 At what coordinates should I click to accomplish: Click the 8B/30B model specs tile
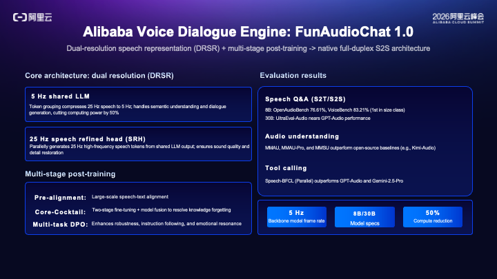click(365, 217)
